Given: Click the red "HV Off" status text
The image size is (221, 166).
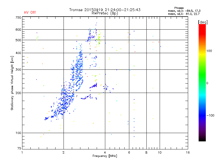Looking at the screenshot, I should tap(30, 12).
